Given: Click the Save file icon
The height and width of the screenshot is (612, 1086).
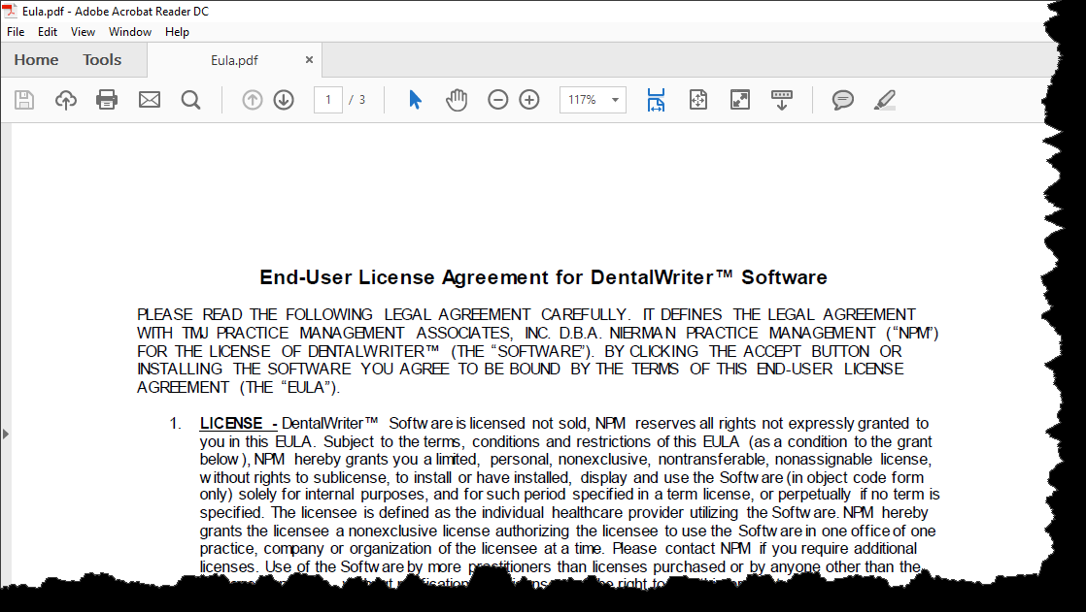Looking at the screenshot, I should coord(24,100).
